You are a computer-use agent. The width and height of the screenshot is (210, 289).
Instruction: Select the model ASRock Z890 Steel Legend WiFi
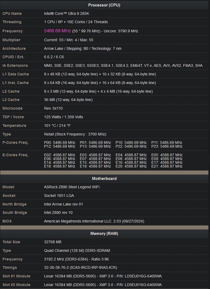click(72, 187)
